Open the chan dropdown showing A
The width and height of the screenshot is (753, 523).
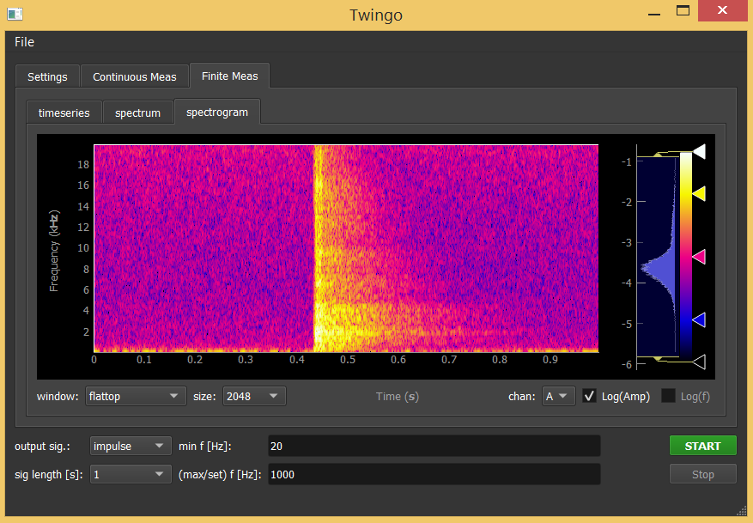tap(558, 396)
